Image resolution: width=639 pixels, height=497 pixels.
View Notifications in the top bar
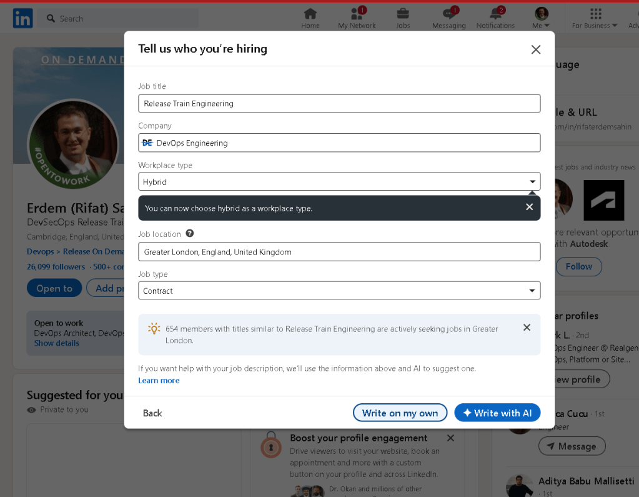(x=495, y=18)
